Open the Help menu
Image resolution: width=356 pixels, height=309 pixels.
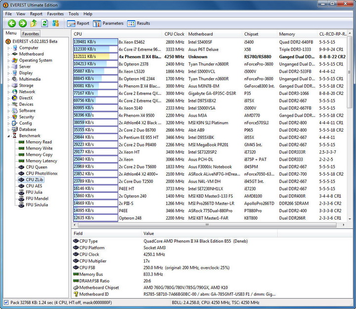(x=88, y=14)
